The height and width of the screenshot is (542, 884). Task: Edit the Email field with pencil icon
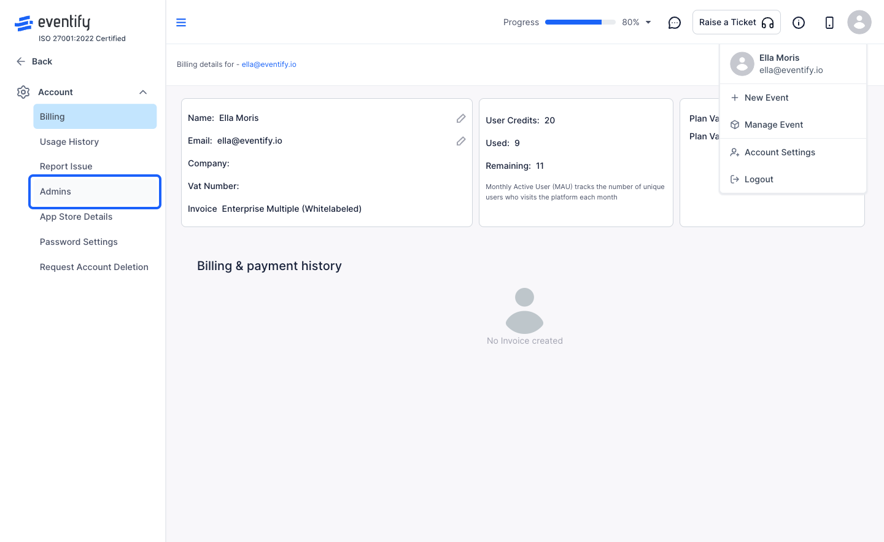pyautogui.click(x=461, y=141)
